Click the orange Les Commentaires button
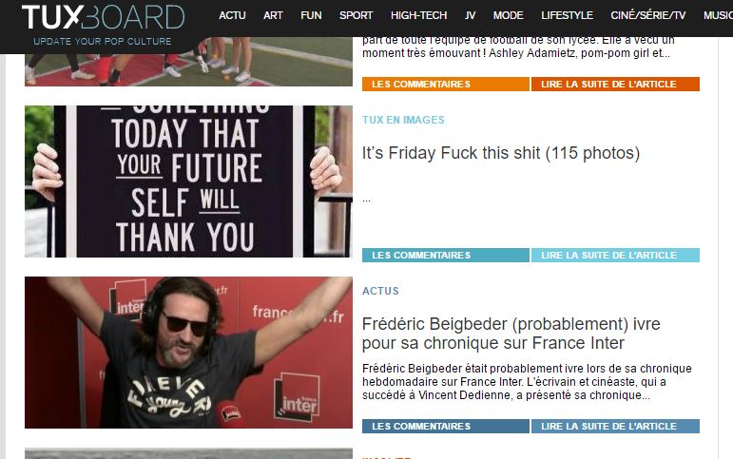Image resolution: width=733 pixels, height=459 pixels. pos(446,85)
